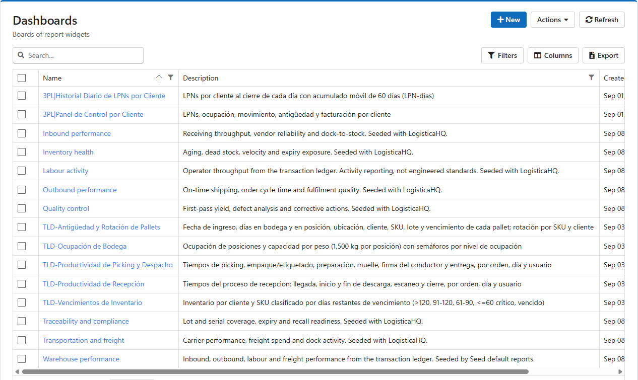This screenshot has height=380, width=638.
Task: Open TLD-Ocupación de Bodega dashboard
Action: pyautogui.click(x=85, y=246)
